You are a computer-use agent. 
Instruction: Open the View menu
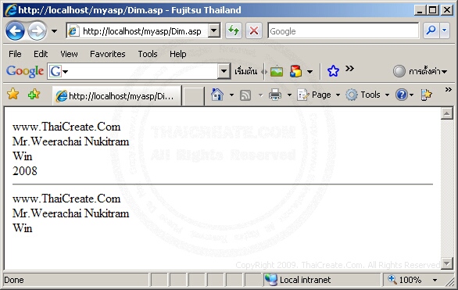coord(69,54)
